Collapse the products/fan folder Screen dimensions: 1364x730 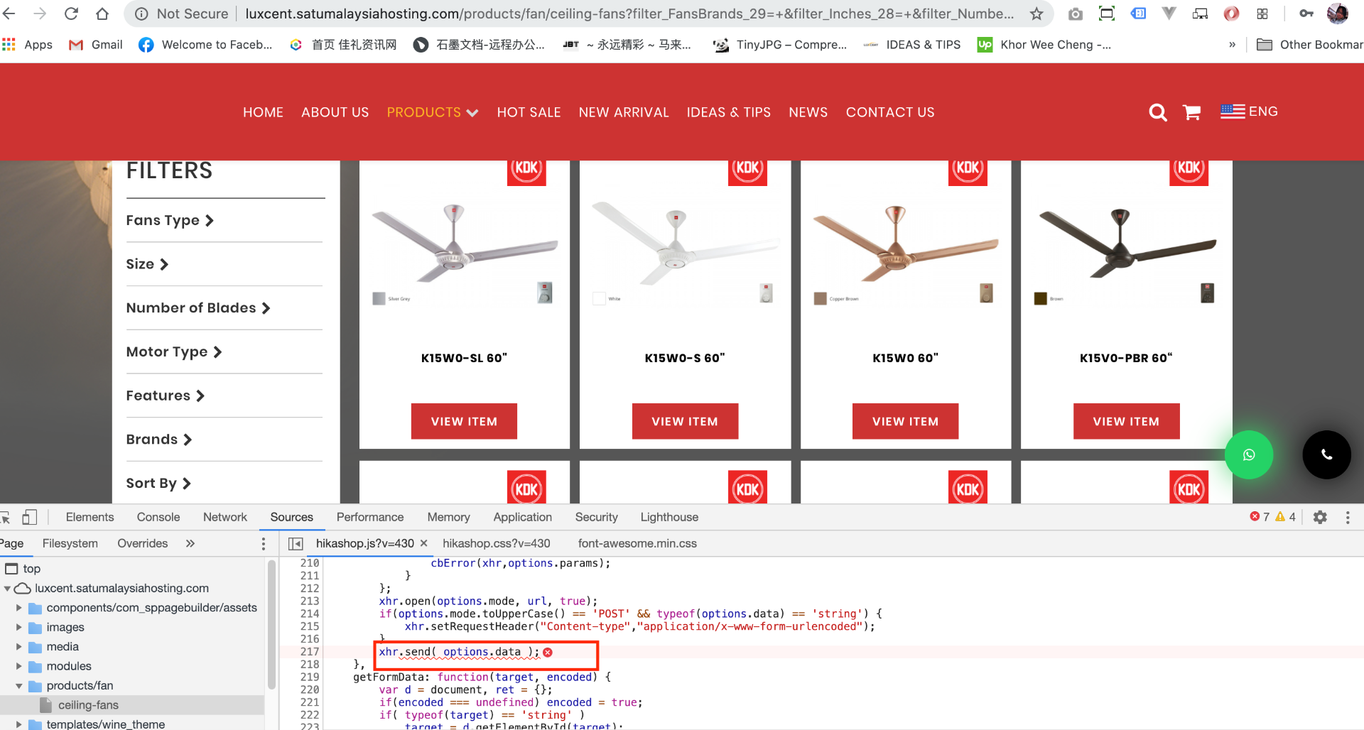(18, 686)
